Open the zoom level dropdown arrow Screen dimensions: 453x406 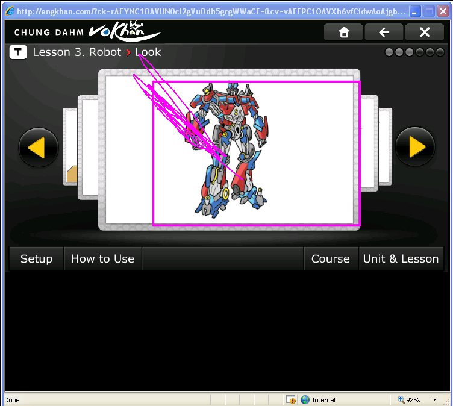point(434,399)
